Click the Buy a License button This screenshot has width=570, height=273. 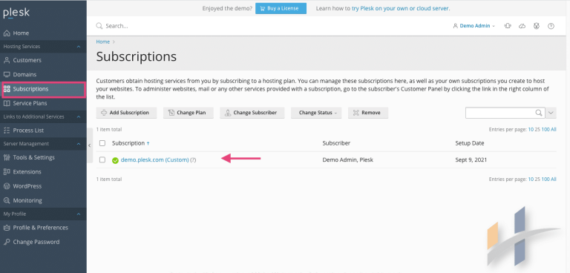pyautogui.click(x=281, y=8)
